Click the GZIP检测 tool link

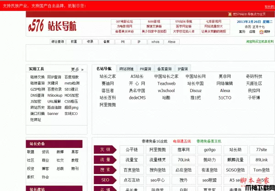[38, 89]
